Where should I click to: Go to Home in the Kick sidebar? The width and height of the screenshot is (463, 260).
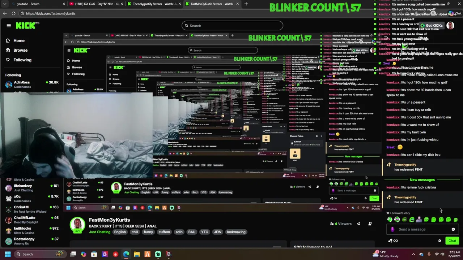click(15, 41)
